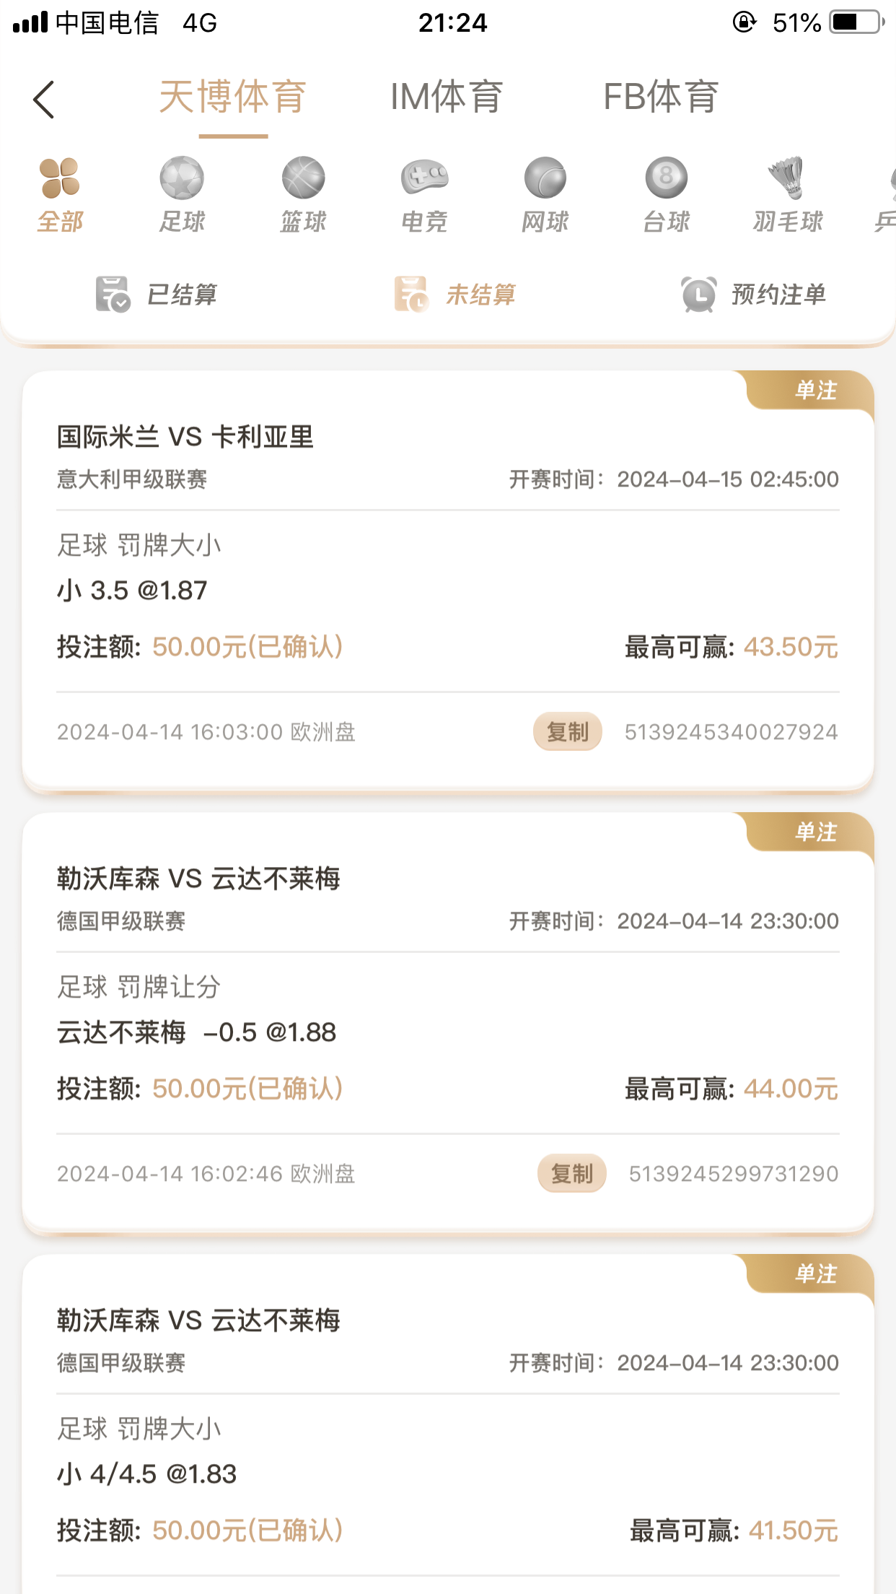
Task: Switch to 天博体育 tab
Action: (233, 97)
